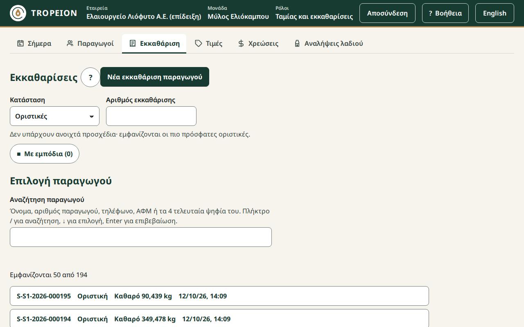The width and height of the screenshot is (524, 327).
Task: Toggle the Με εμπόδια (0) filter
Action: [45, 154]
